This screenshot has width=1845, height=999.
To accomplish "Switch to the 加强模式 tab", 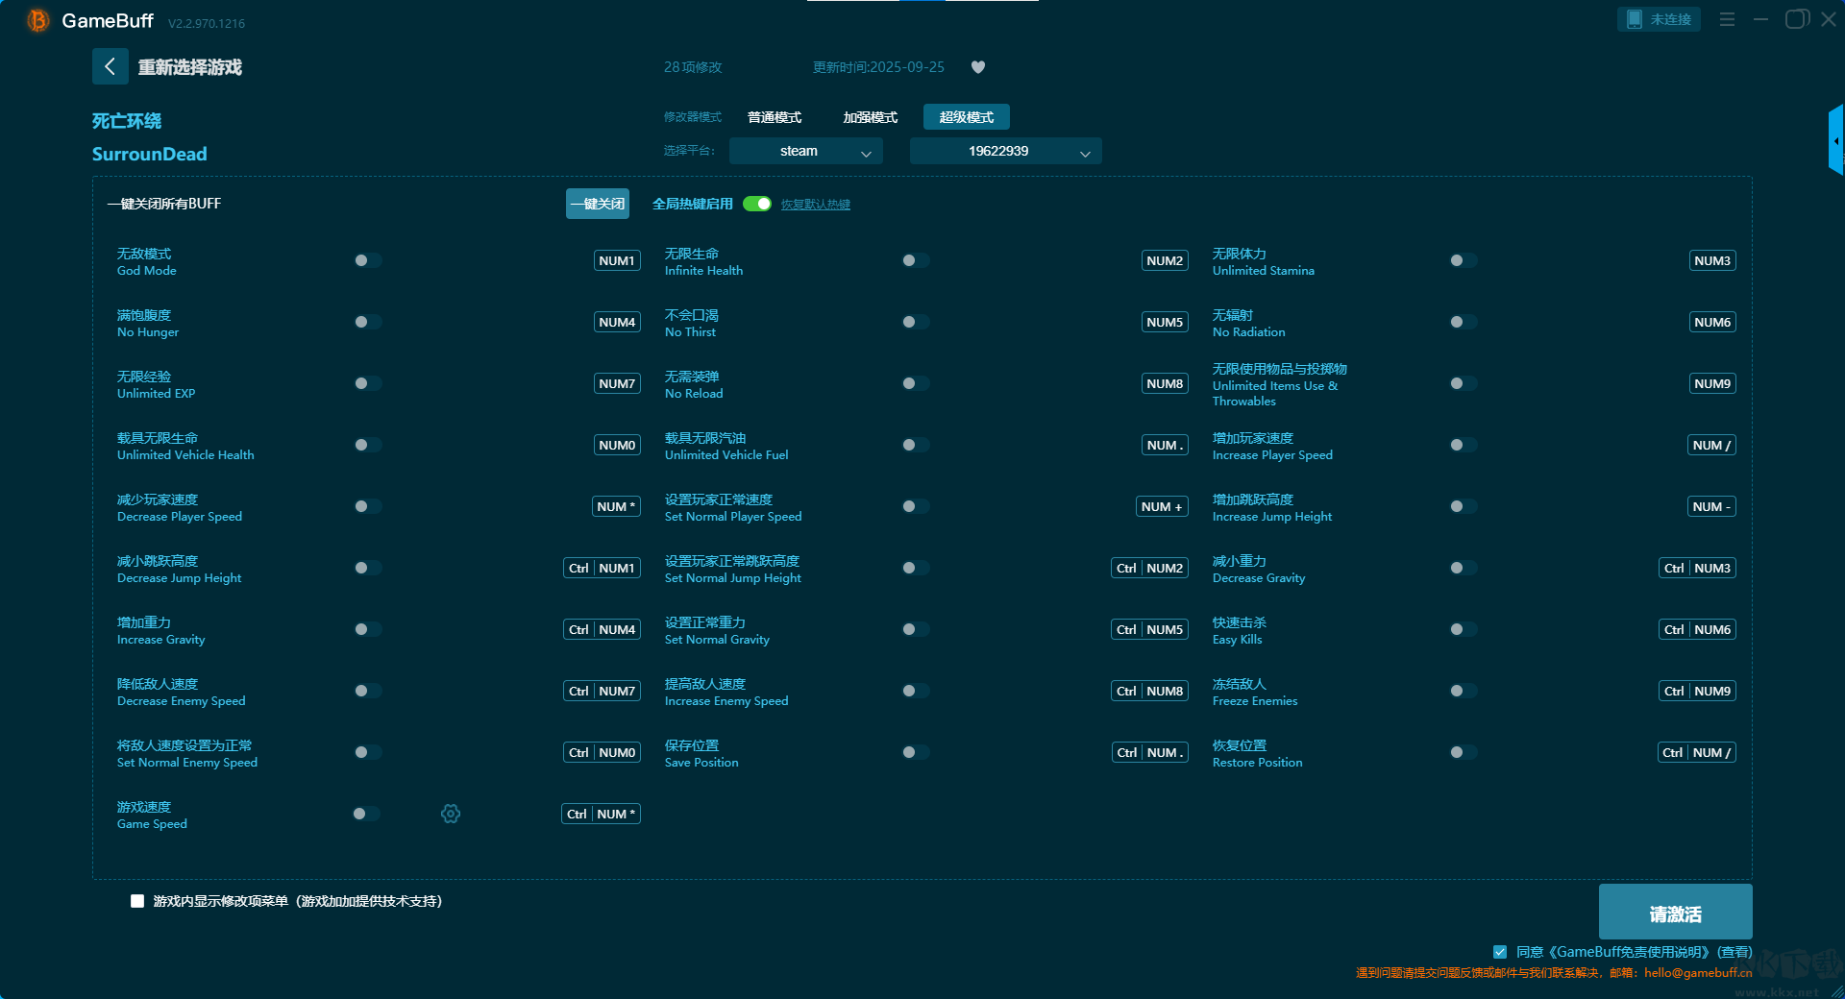I will pos(870,117).
